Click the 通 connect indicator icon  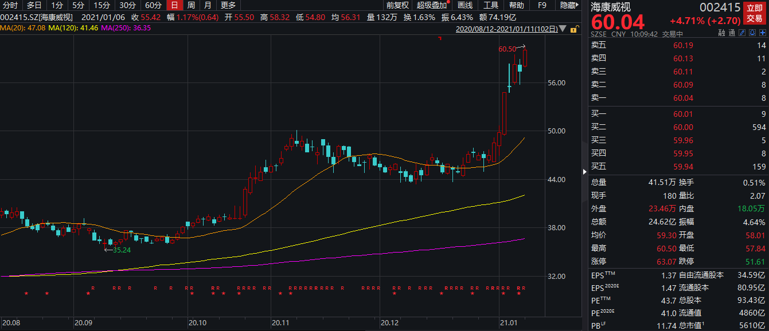coord(731,34)
